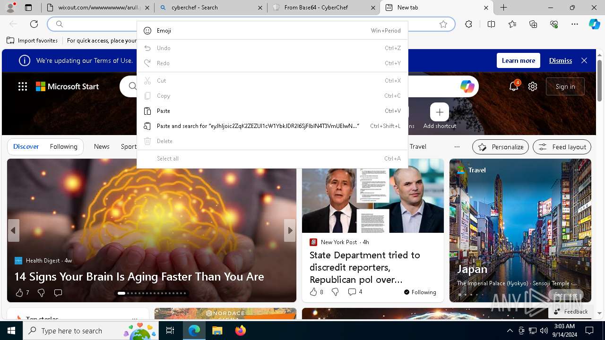Select the Following feed tab
This screenshot has width=605, height=340.
pos(63,146)
